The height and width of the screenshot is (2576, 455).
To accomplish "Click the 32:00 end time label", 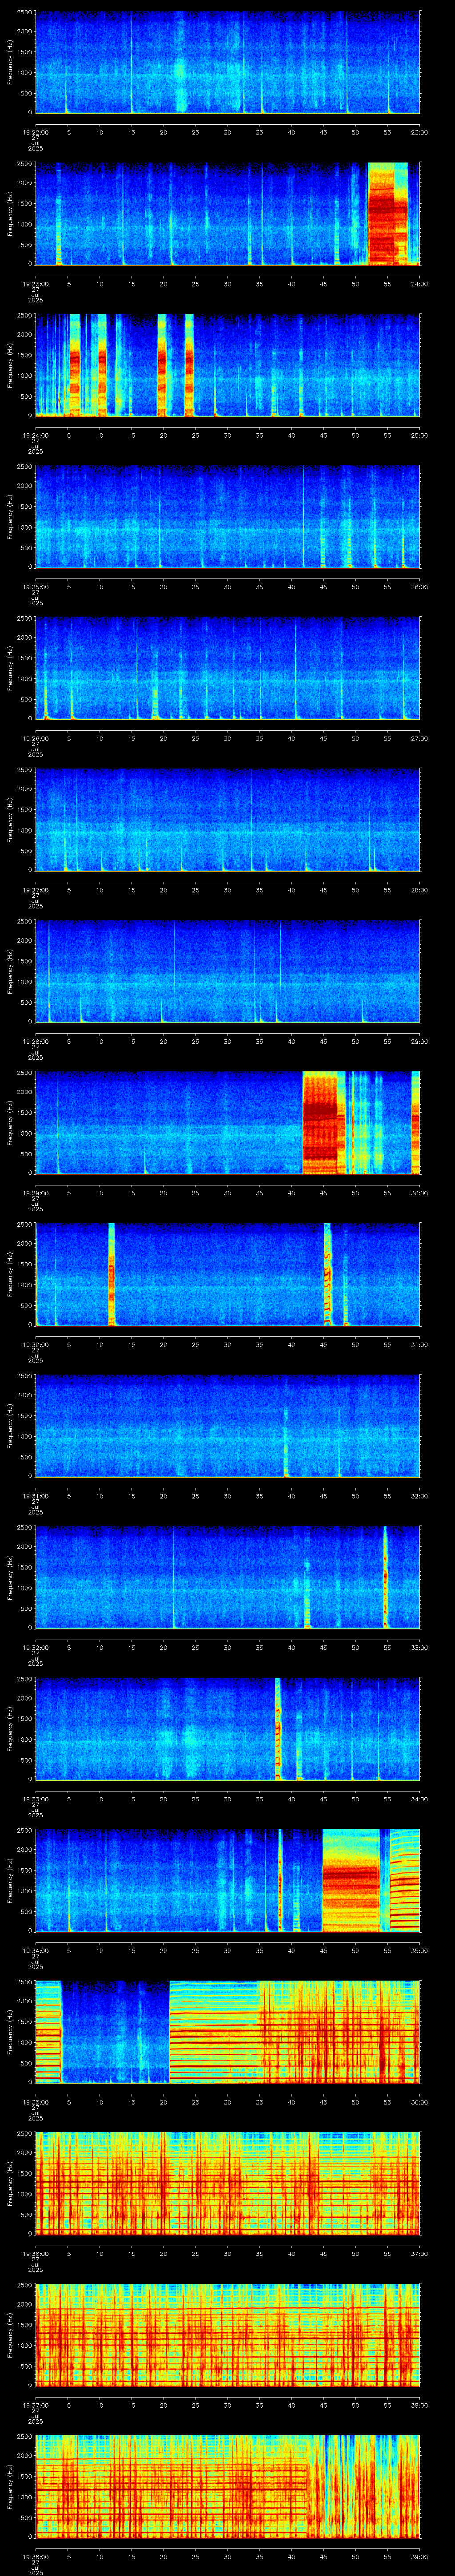I will [419, 1496].
